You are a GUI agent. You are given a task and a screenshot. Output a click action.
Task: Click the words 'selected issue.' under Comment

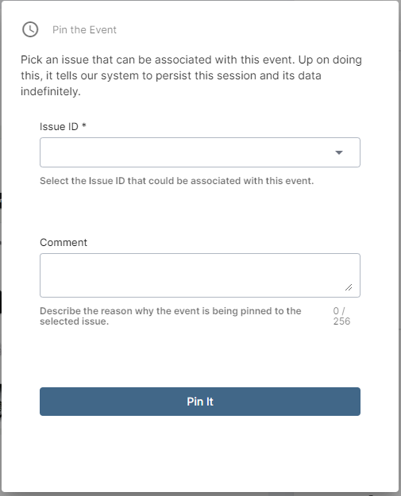74,321
